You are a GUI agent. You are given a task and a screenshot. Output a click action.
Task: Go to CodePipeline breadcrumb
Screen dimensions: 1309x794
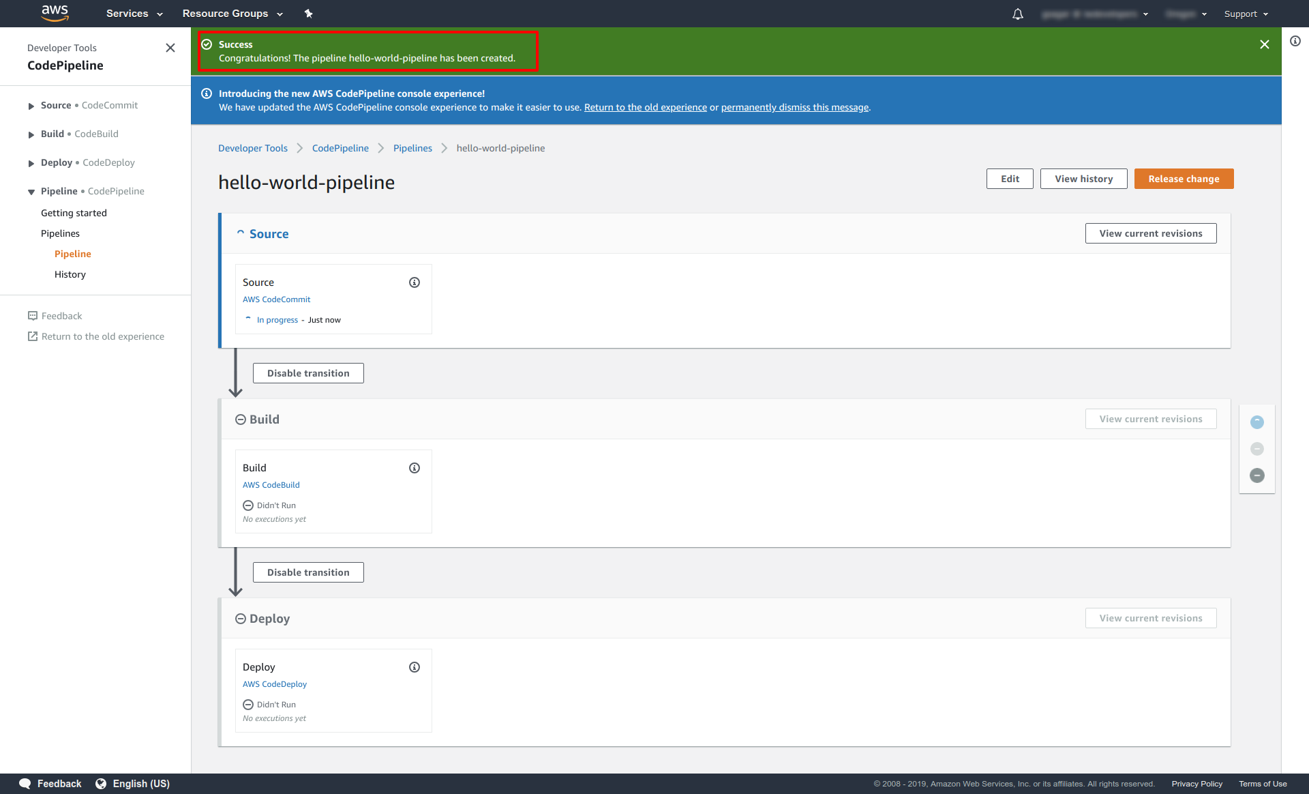pyautogui.click(x=340, y=148)
